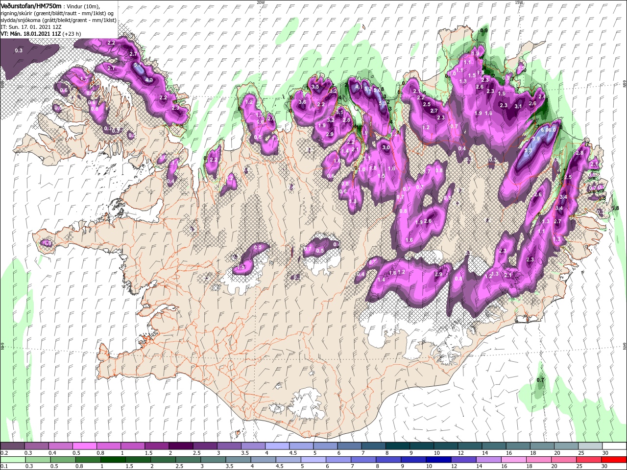Pick the light grey swatch labeled 25
This screenshot has height=470, width=627.
coord(590,446)
